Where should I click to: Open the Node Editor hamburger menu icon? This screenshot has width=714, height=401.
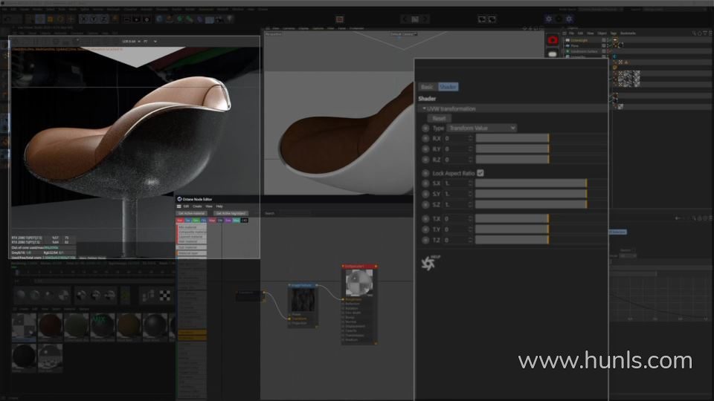[179, 206]
